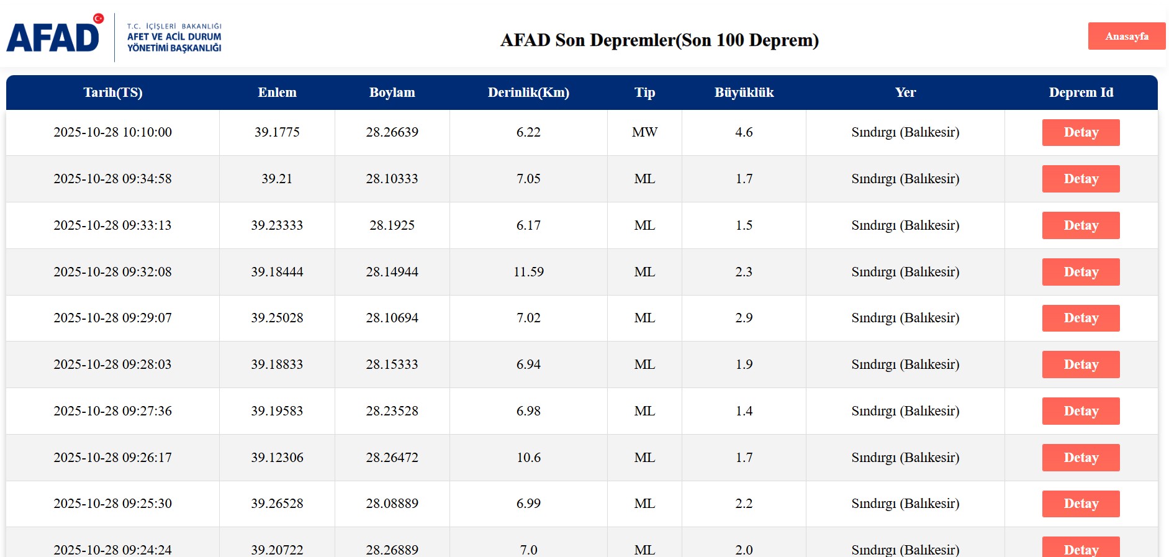This screenshot has height=557, width=1169.
Task: Open Detay for the 10:10:00 earthquake
Action: pyautogui.click(x=1080, y=132)
